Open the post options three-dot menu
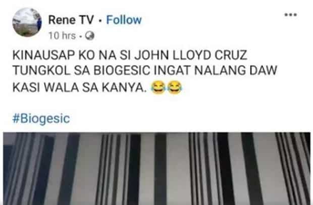Screen dimensions: 313x205 (x=291, y=15)
